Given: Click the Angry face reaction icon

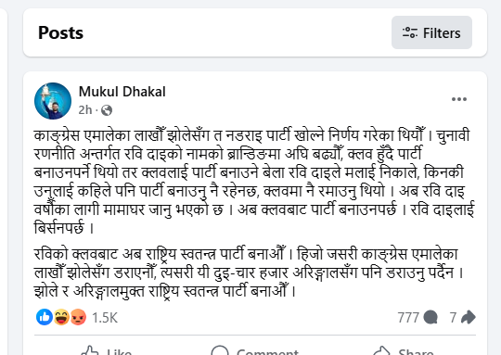Looking at the screenshot, I should [78, 317].
